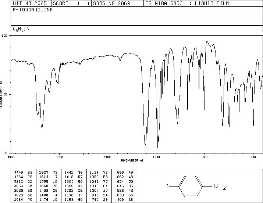The height and width of the screenshot is (203, 263).
Task: Click the 1588 peak value in table
Action: click(44, 181)
